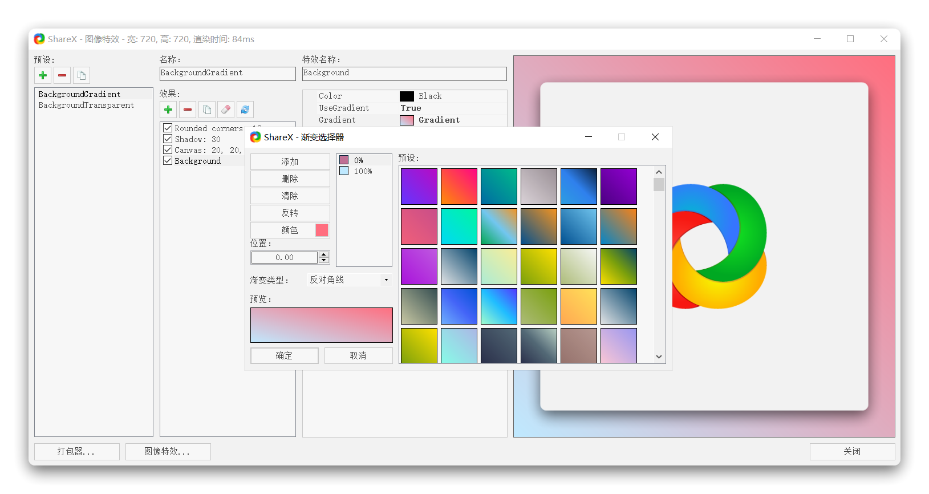Select the 100% gradient stop
Viewport: 929px width, 494px height.
(x=364, y=171)
